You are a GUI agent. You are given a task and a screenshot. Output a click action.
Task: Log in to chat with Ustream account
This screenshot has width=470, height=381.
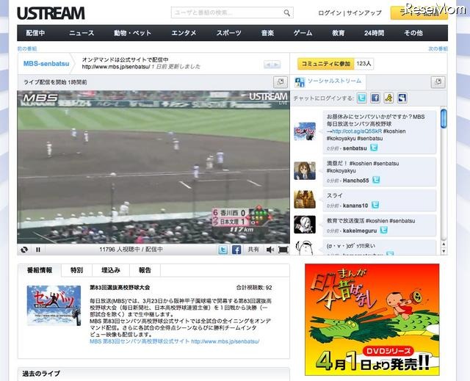[x=402, y=98]
